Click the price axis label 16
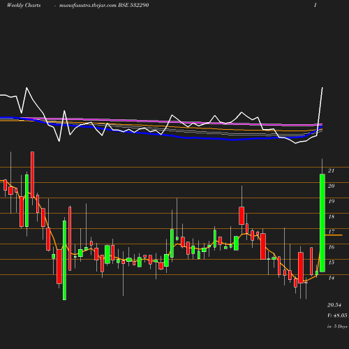Viewport: 349px width, 349px height. 332,247
